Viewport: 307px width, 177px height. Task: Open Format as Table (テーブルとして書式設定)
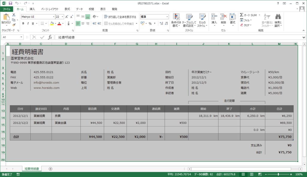[x=189, y=20]
